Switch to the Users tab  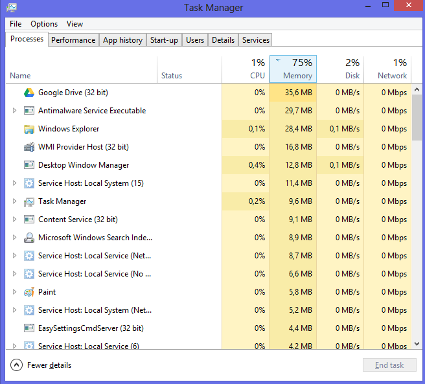(195, 40)
